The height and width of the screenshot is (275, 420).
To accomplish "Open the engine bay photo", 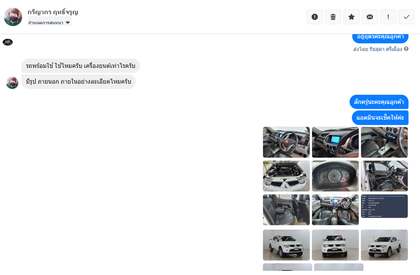I will click(286, 176).
